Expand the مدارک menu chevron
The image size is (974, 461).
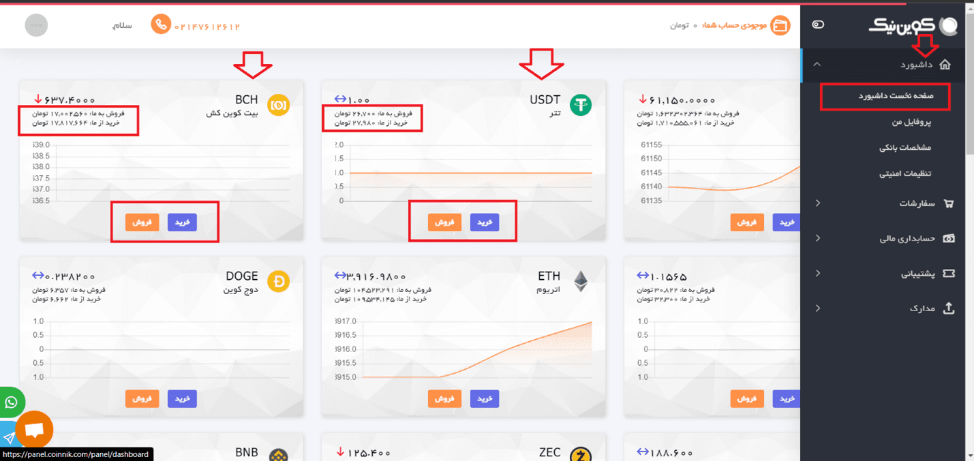tap(818, 308)
